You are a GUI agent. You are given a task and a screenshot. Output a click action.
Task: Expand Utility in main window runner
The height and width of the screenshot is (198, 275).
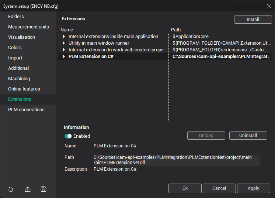64,43
